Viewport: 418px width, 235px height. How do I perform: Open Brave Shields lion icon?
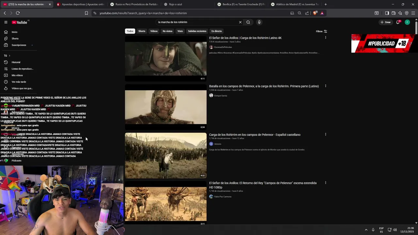click(315, 13)
